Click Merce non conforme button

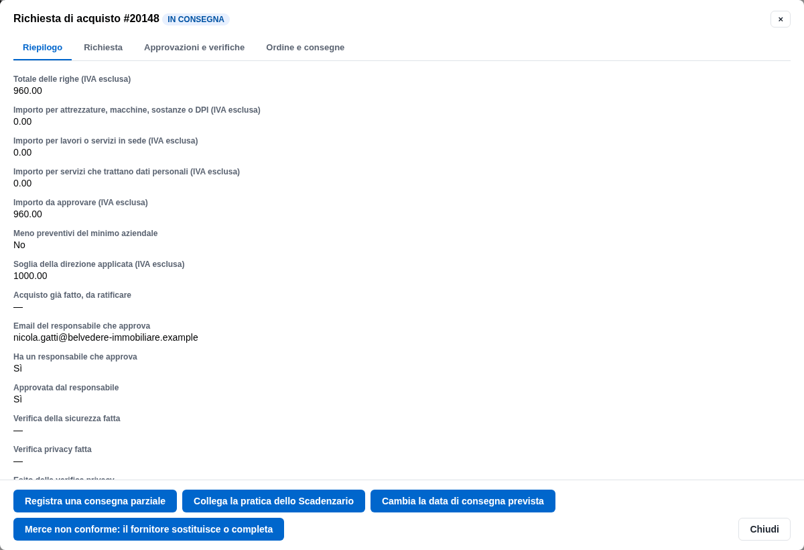pos(149,529)
